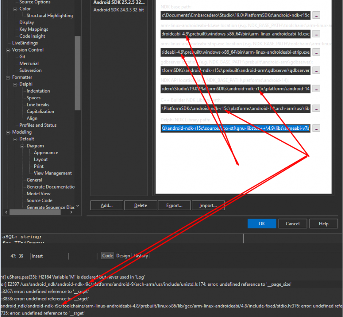
Task: Collapse the Formatter tree node
Action: (x=8, y=77)
